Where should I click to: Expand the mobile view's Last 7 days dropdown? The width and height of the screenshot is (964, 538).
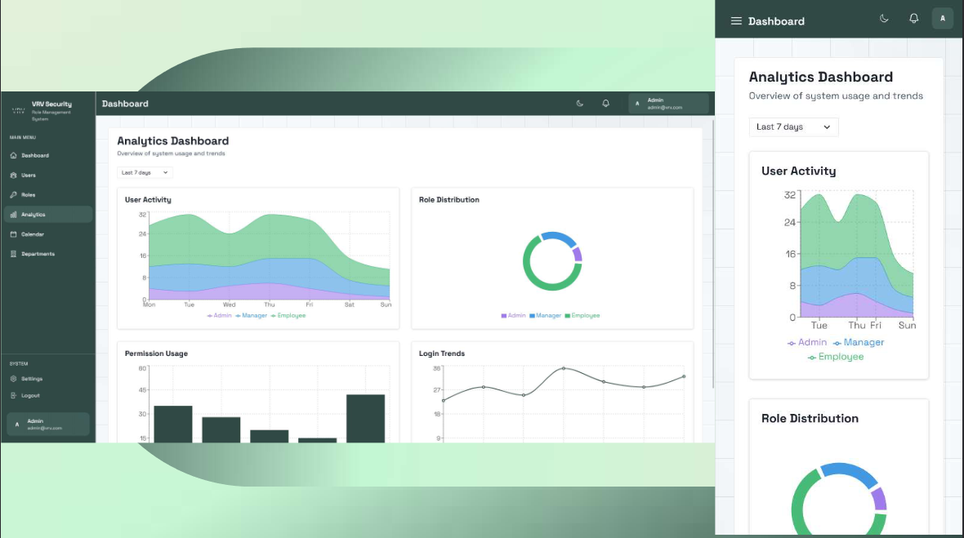pyautogui.click(x=793, y=127)
